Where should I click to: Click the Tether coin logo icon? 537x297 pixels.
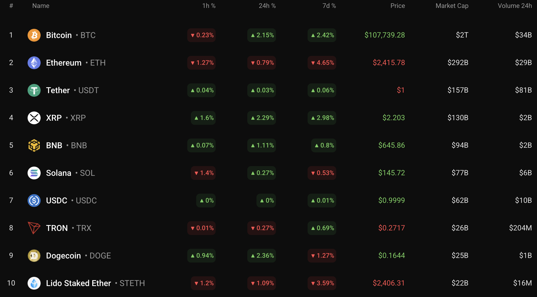[34, 90]
